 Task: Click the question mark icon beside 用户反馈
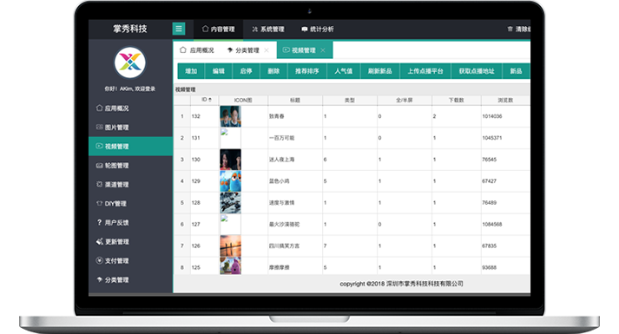coord(99,222)
